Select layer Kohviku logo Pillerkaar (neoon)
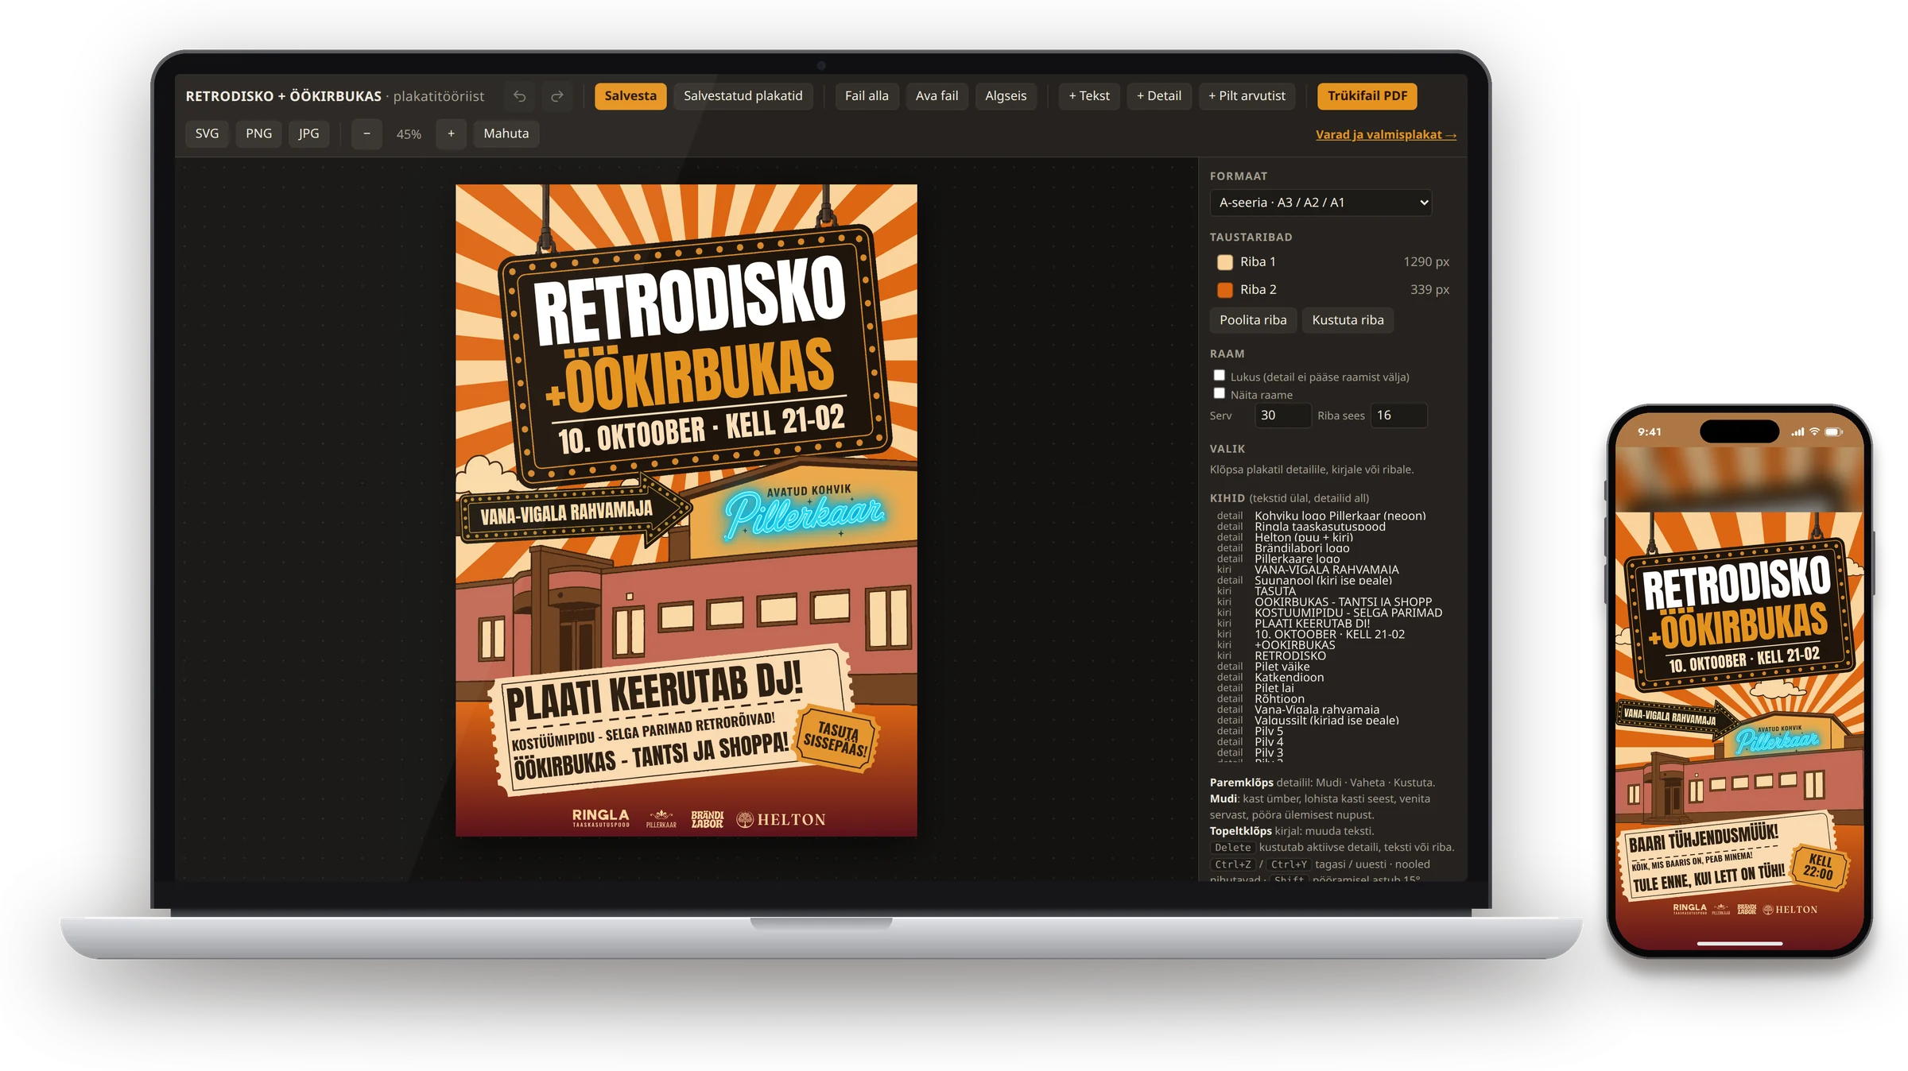This screenshot has height=1071, width=1908. coord(1331,516)
